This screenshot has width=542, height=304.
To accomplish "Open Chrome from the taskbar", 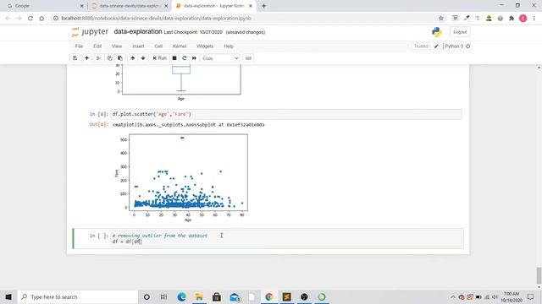I will pos(269,296).
